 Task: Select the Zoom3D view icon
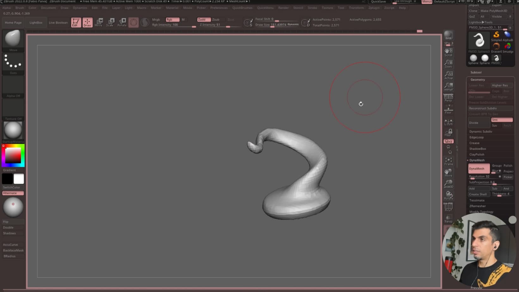[448, 184]
